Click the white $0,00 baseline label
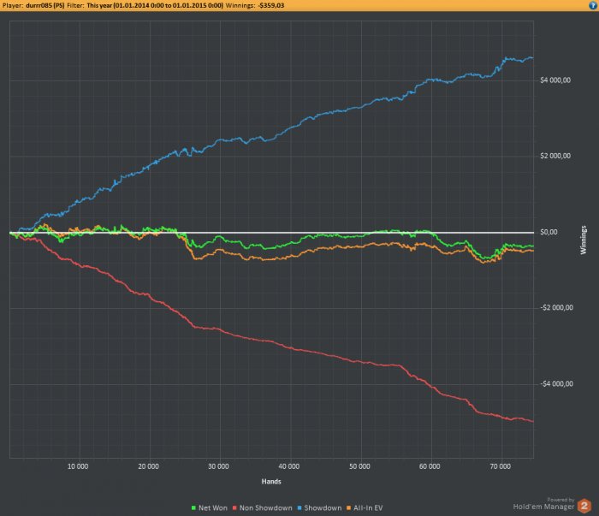This screenshot has height=516, width=599. coord(549,232)
